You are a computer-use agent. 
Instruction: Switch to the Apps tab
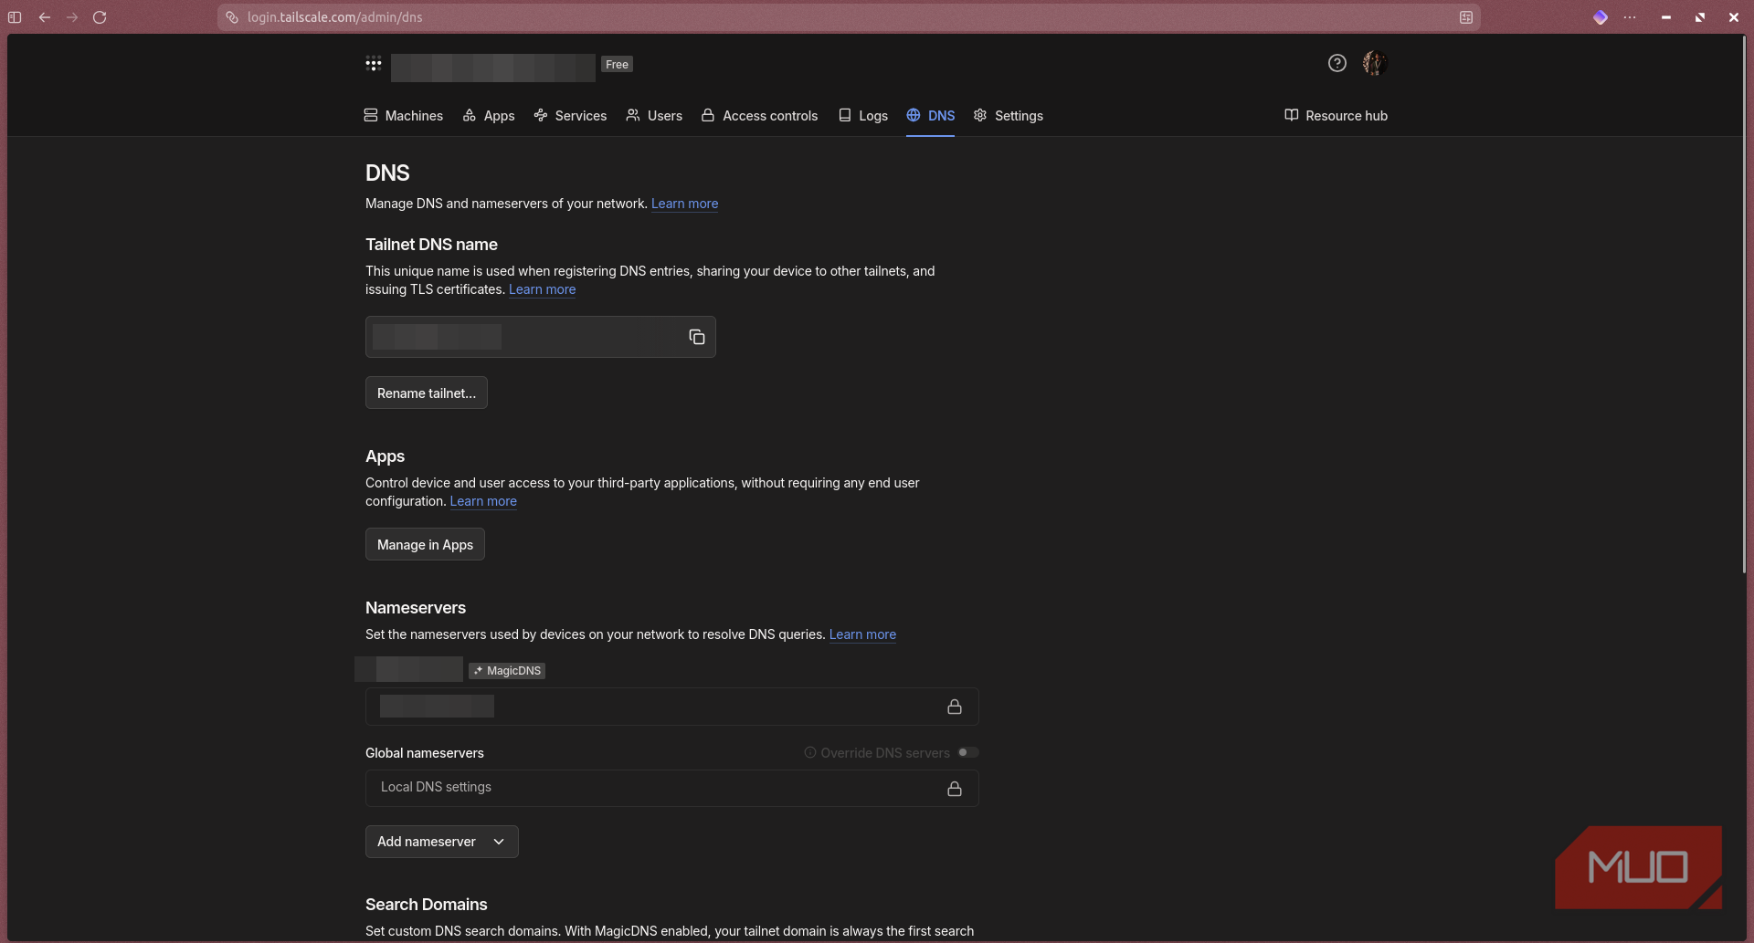489,116
